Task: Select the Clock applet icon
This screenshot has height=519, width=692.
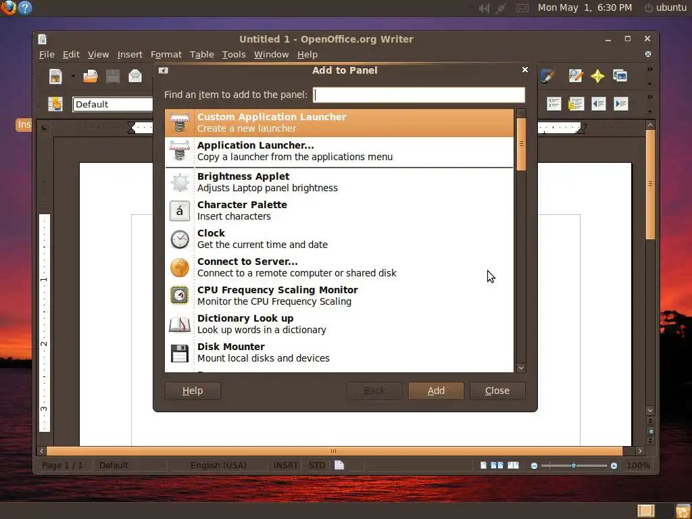Action: pos(180,239)
